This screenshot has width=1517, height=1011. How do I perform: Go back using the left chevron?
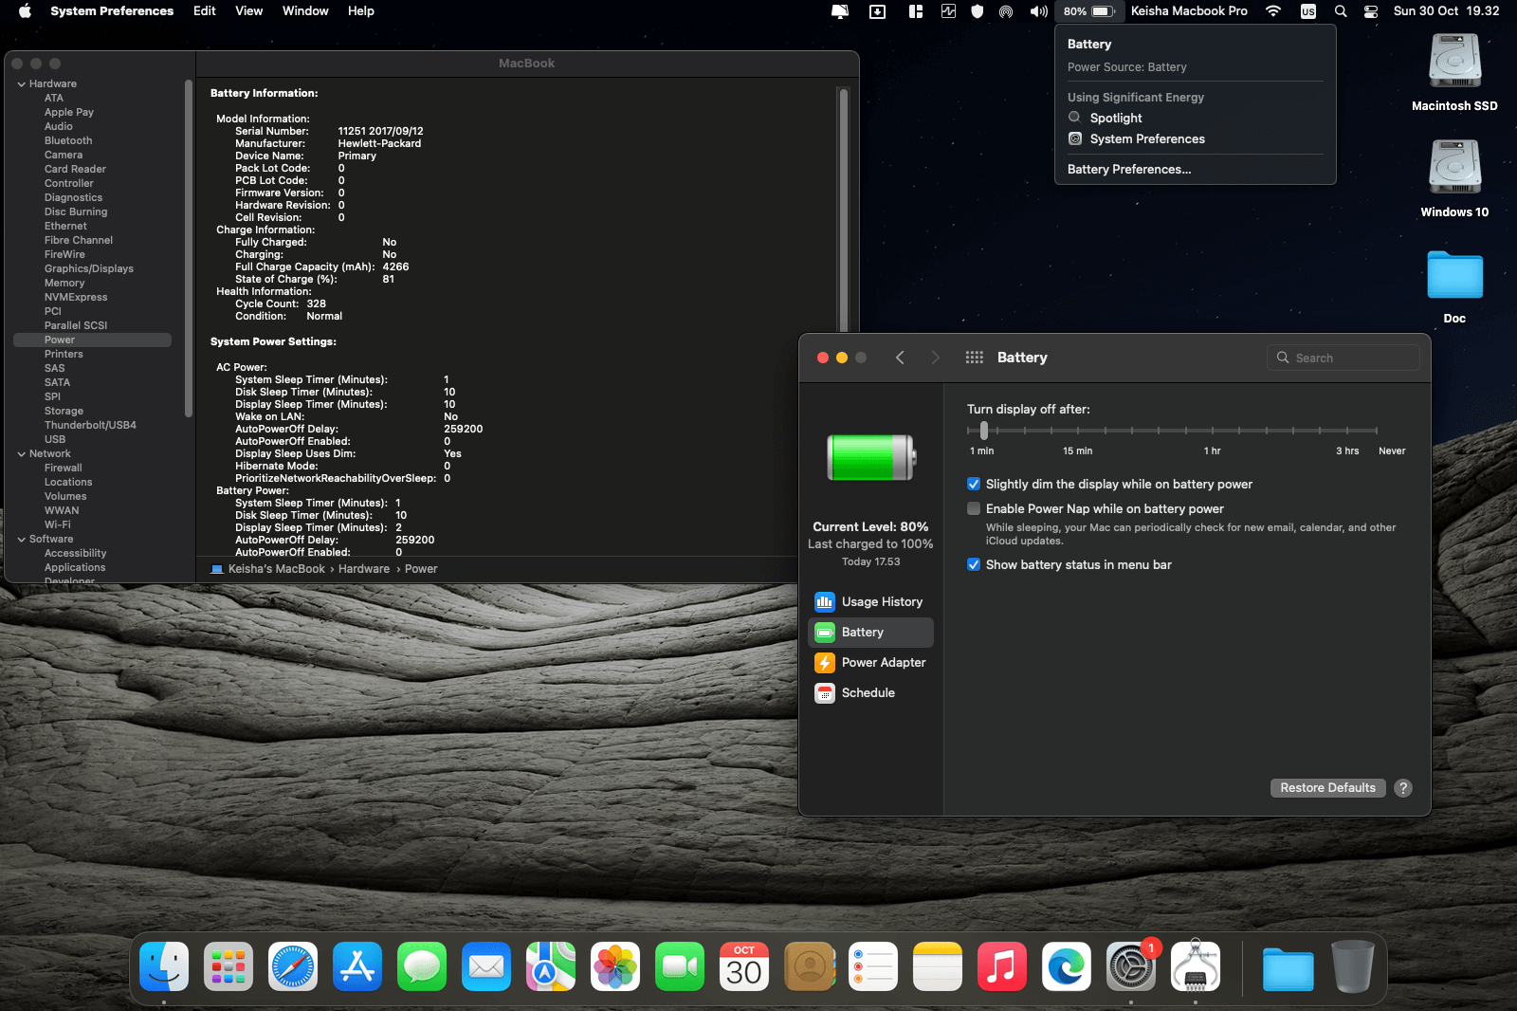(900, 358)
